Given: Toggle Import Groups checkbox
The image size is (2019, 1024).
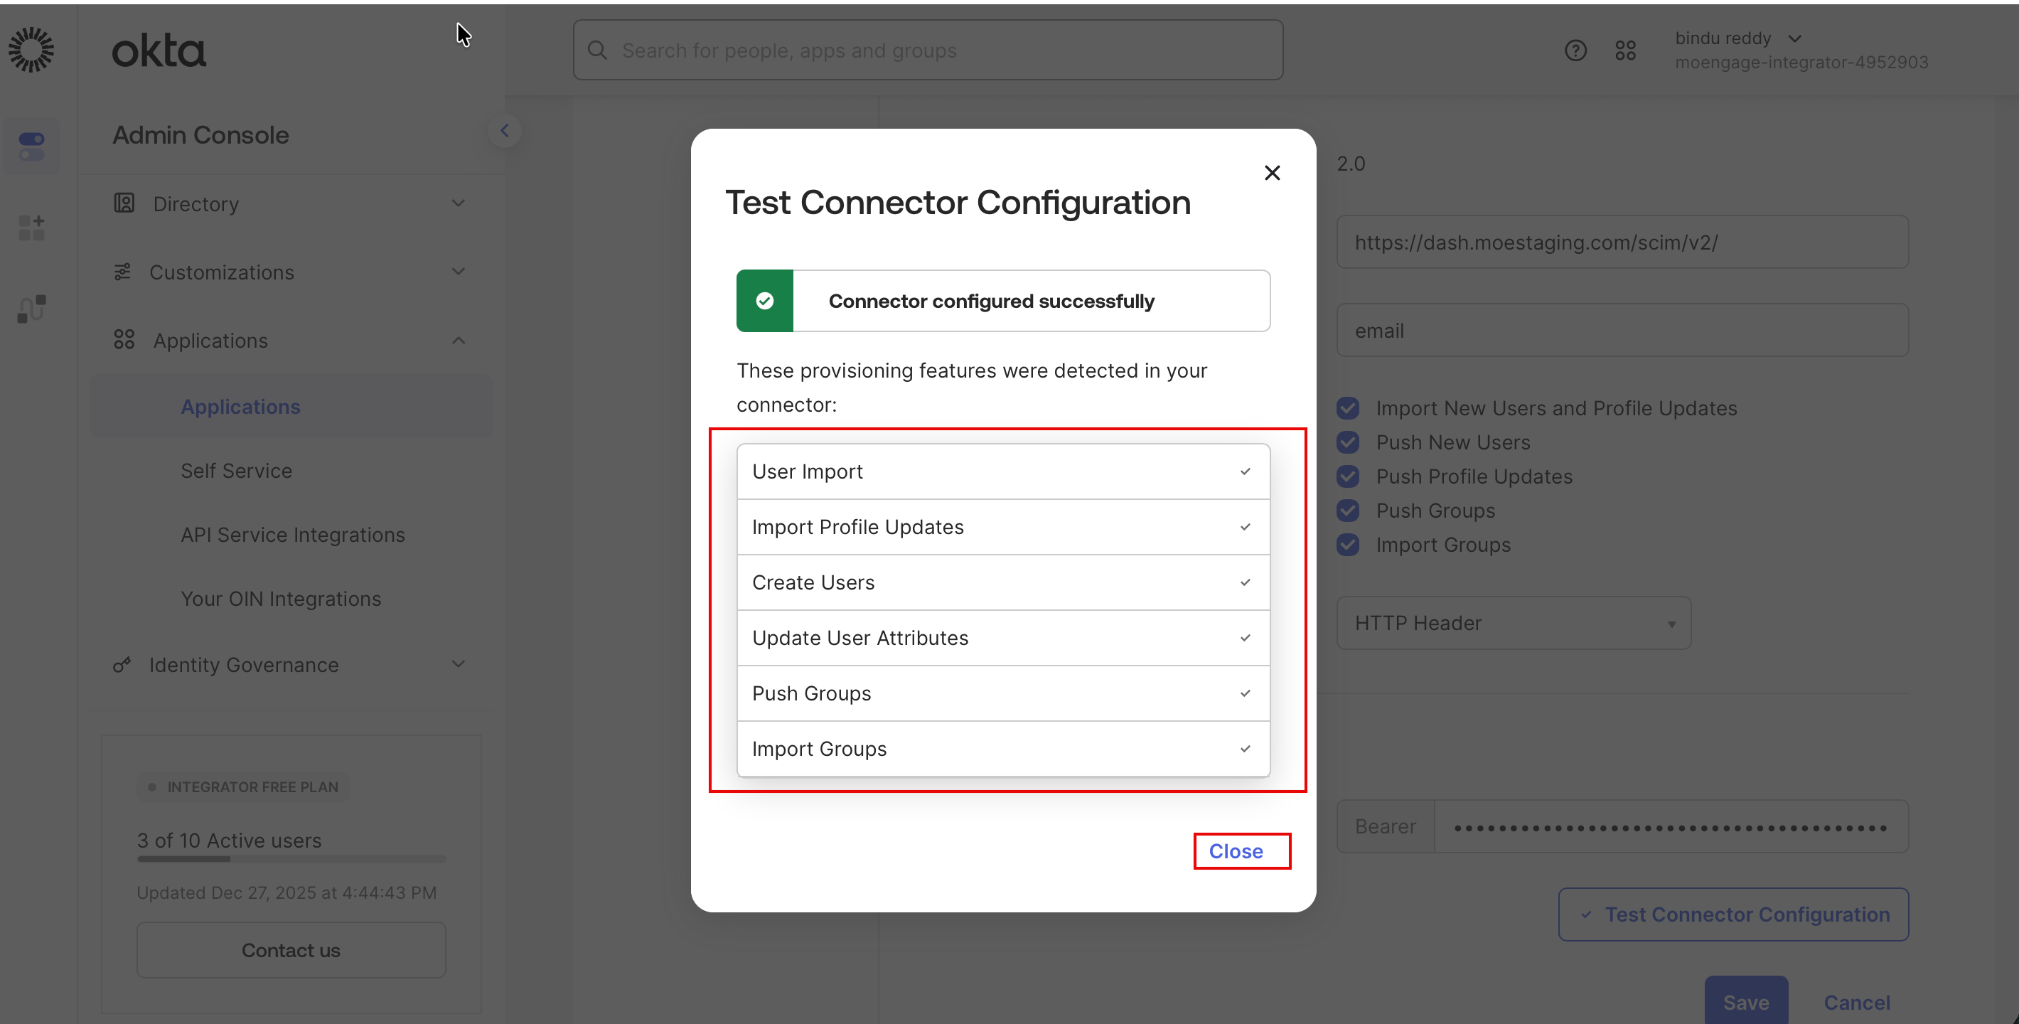Looking at the screenshot, I should pos(1347,545).
